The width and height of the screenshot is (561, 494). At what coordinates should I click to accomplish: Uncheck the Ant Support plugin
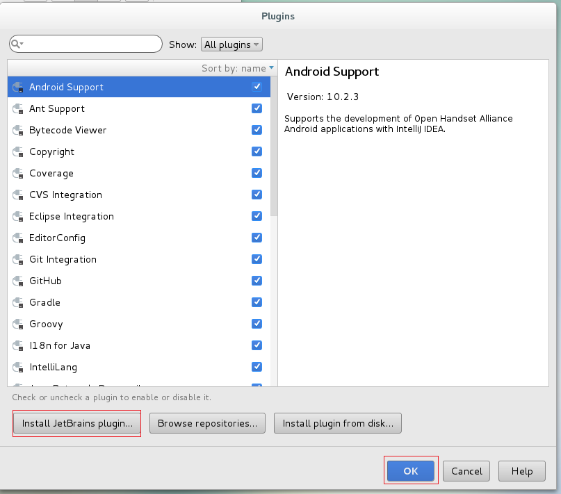[x=257, y=108]
